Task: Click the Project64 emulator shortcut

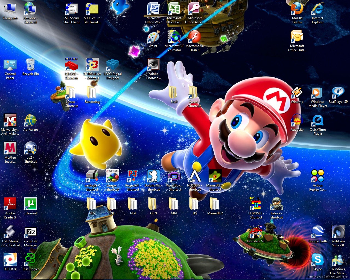Action: (x=133, y=177)
